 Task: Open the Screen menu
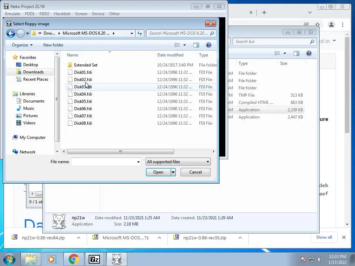coord(81,14)
